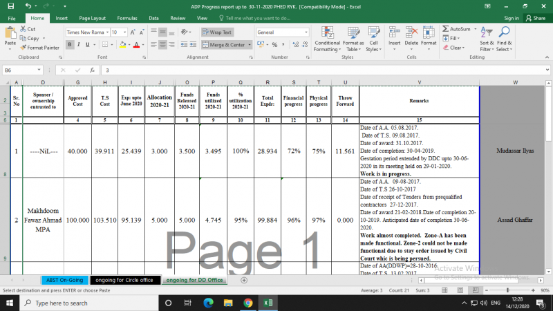Viewport: 553px width, 311px height.
Task: Click the Paste clipboard icon
Action: coord(10,33)
